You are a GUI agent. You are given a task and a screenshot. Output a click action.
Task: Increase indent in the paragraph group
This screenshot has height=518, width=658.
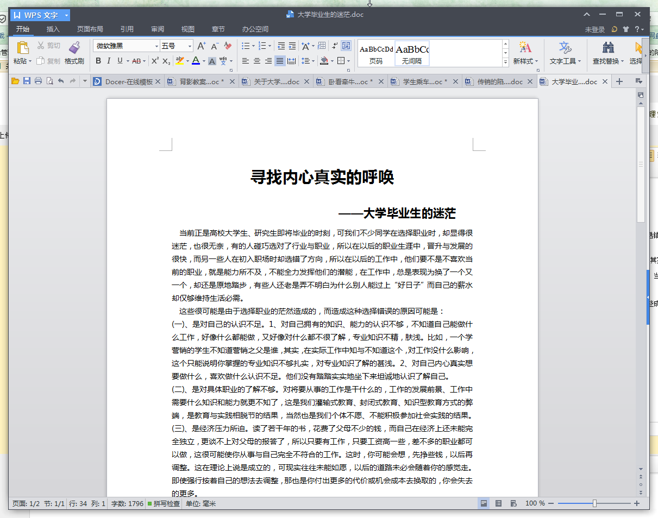coord(292,46)
